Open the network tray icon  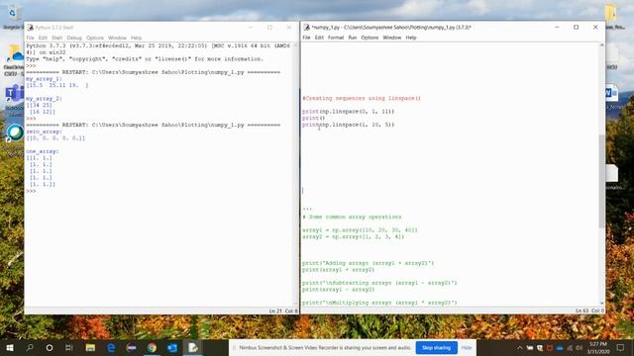(x=570, y=348)
